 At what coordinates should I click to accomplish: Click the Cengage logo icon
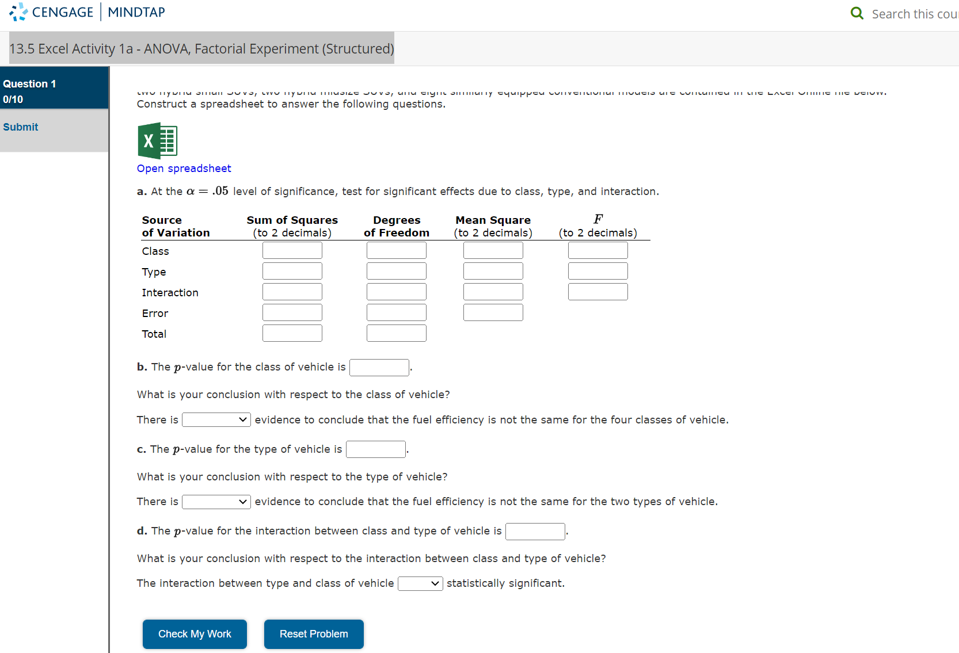click(x=18, y=12)
